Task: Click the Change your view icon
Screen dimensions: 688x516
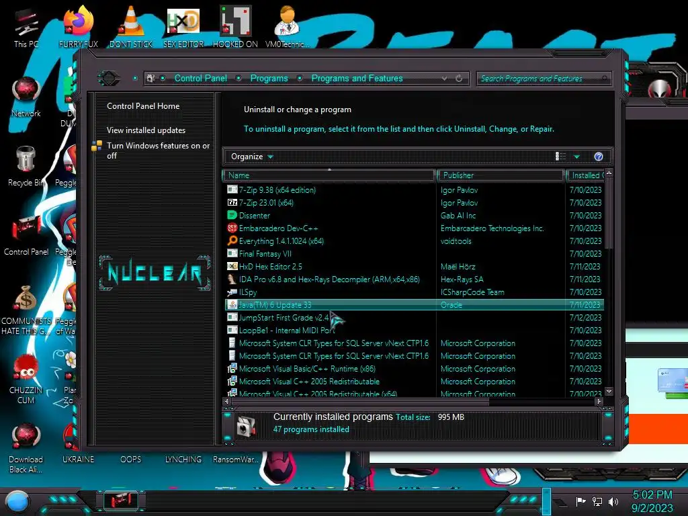Action: (x=560, y=157)
